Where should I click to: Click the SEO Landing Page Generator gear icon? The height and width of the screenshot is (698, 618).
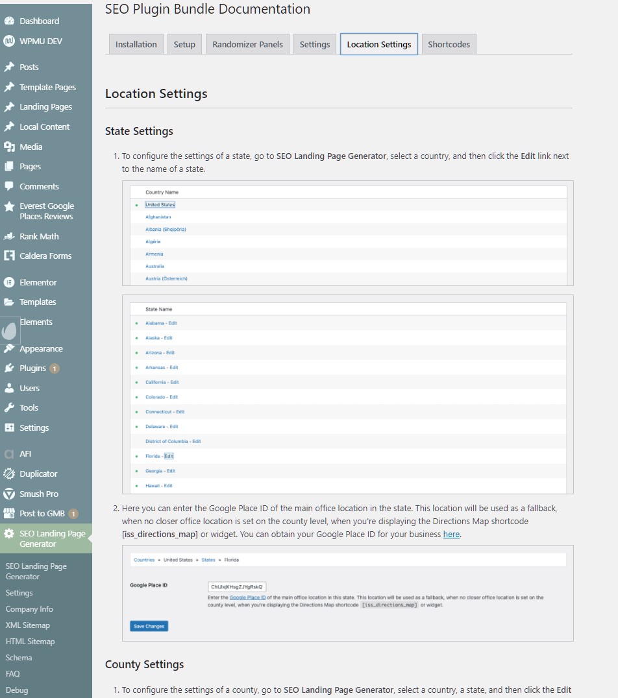(x=9, y=533)
